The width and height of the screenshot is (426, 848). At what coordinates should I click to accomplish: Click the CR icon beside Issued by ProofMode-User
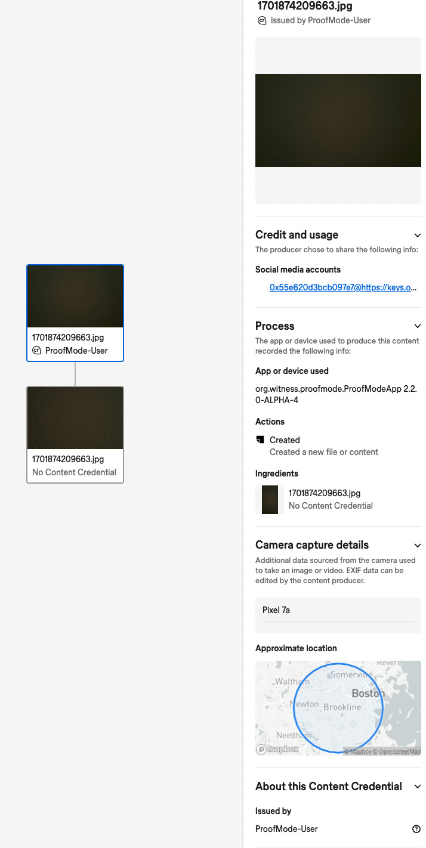(x=261, y=20)
